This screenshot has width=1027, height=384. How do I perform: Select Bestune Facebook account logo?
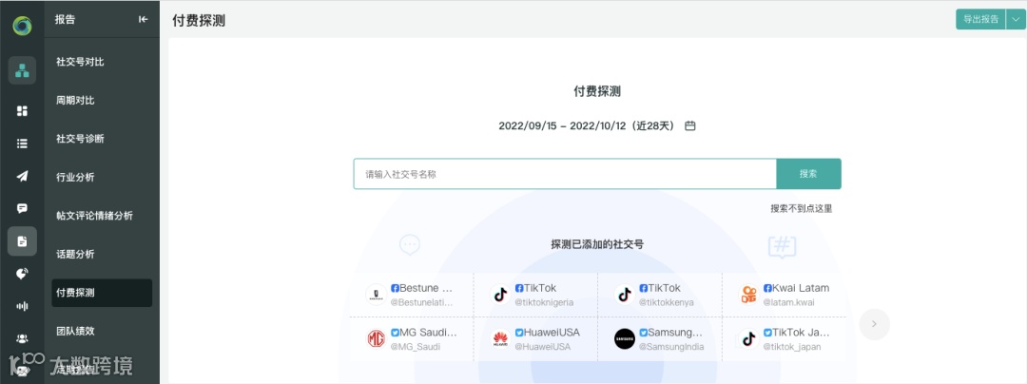(376, 295)
